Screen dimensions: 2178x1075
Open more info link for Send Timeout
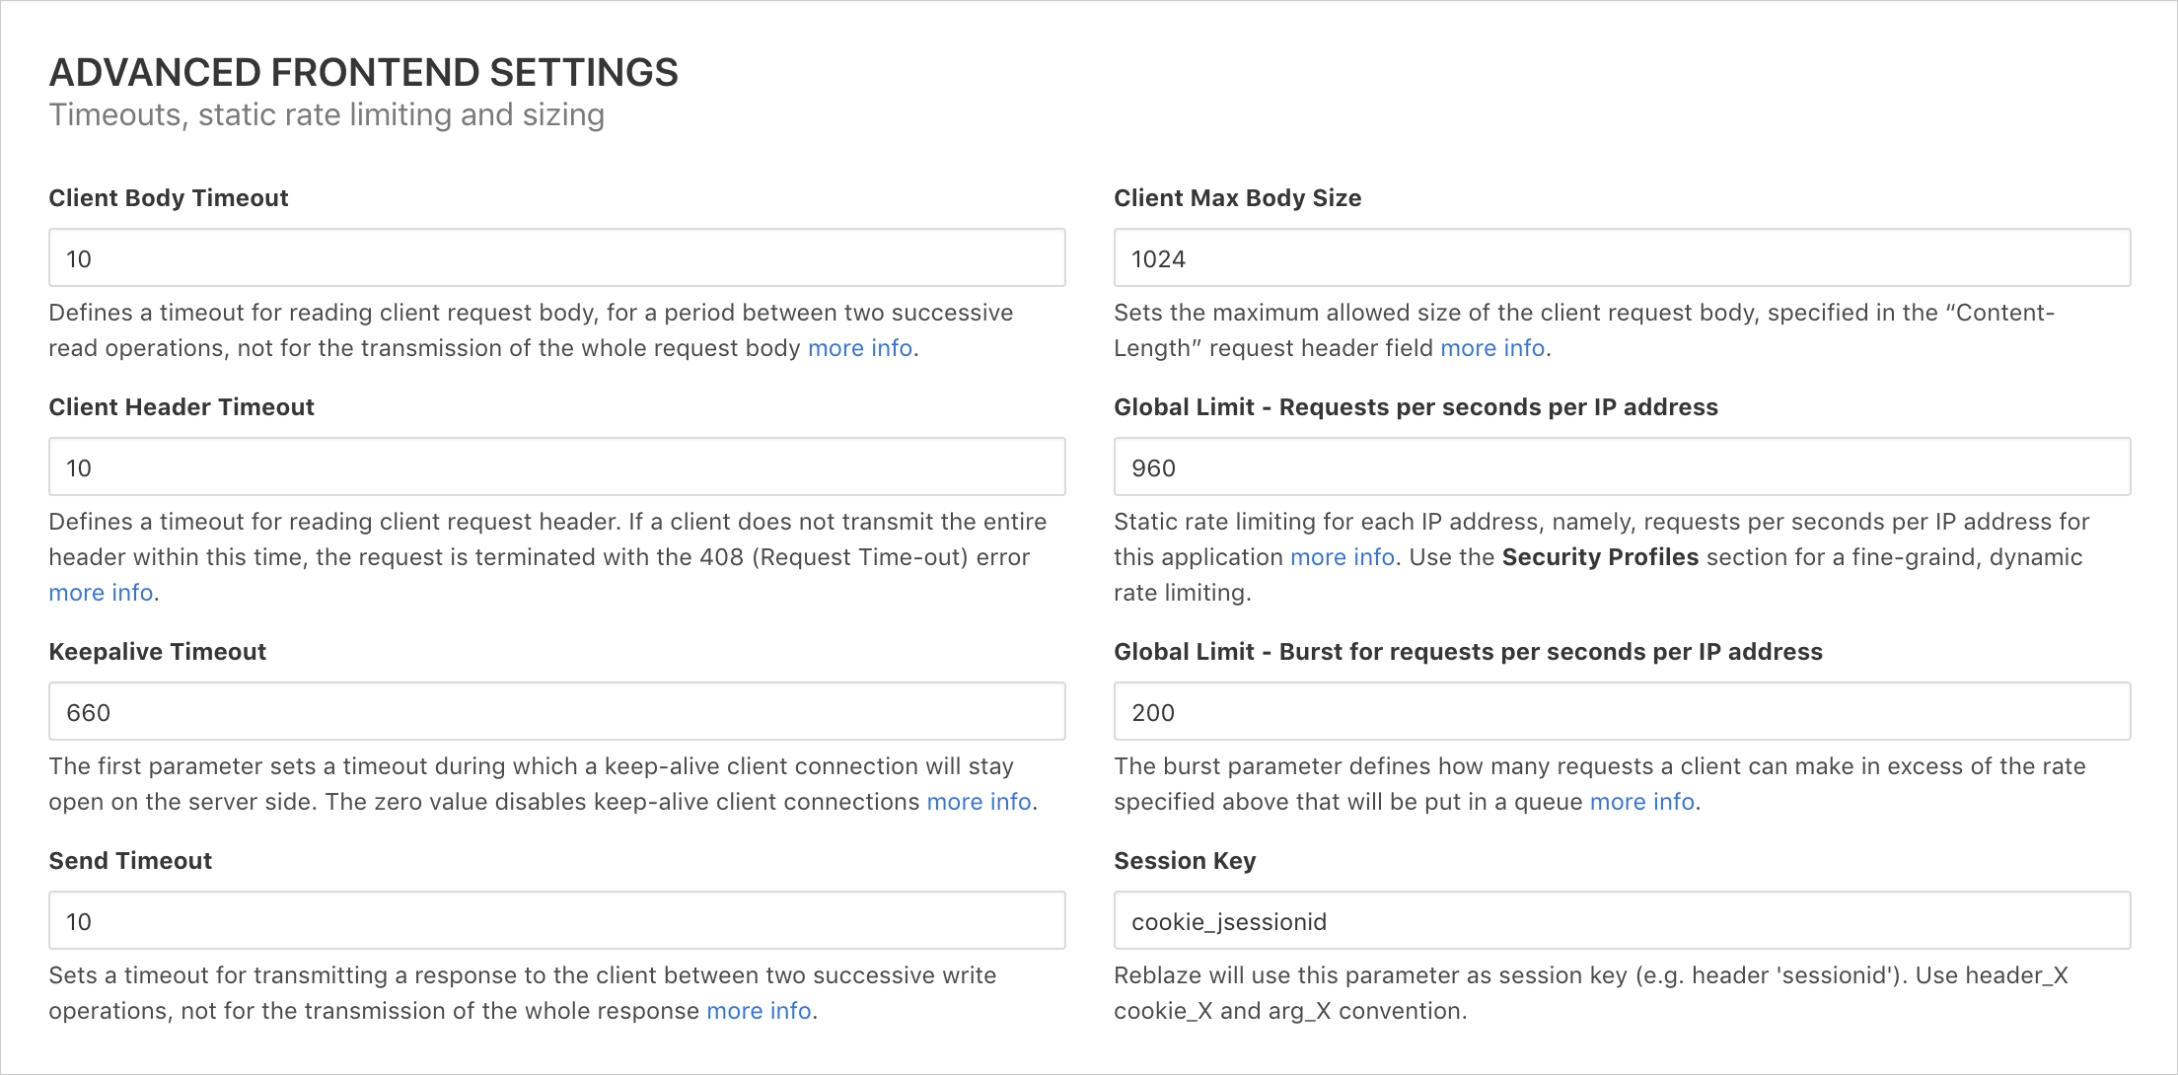[759, 1011]
